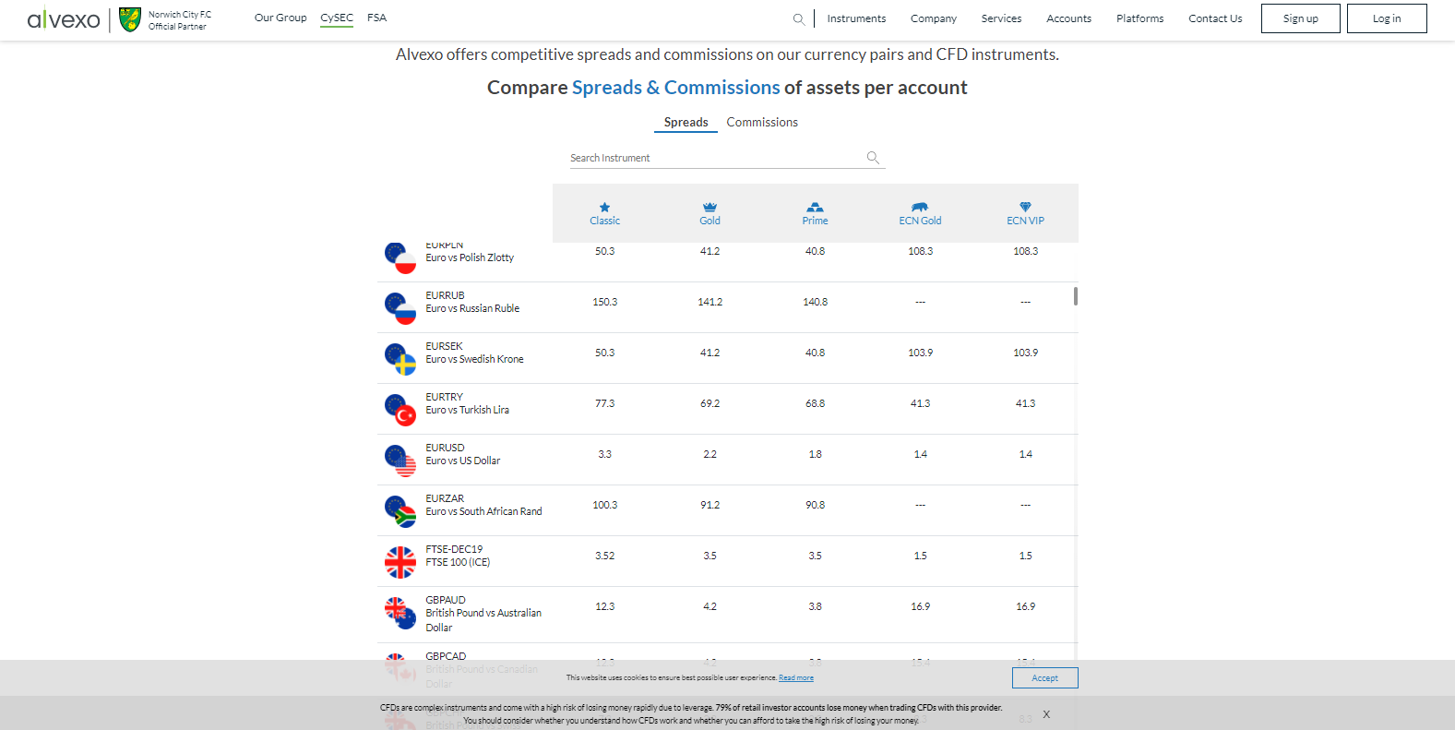Click the header search magnifier icon
This screenshot has height=730, width=1455.
[x=799, y=18]
